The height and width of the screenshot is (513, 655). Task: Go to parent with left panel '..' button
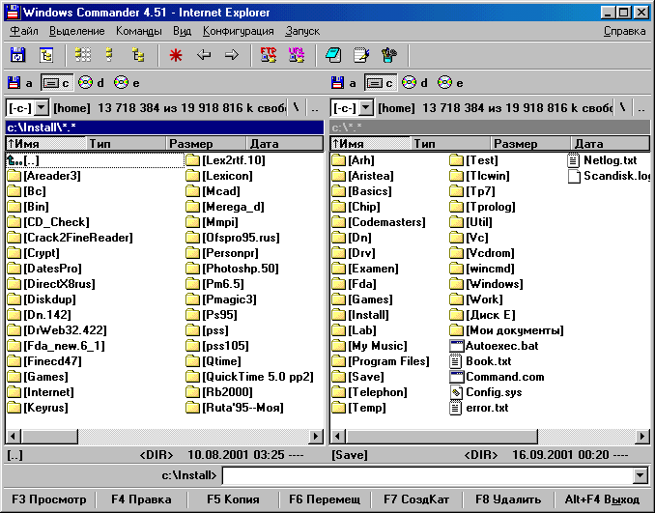coord(315,108)
